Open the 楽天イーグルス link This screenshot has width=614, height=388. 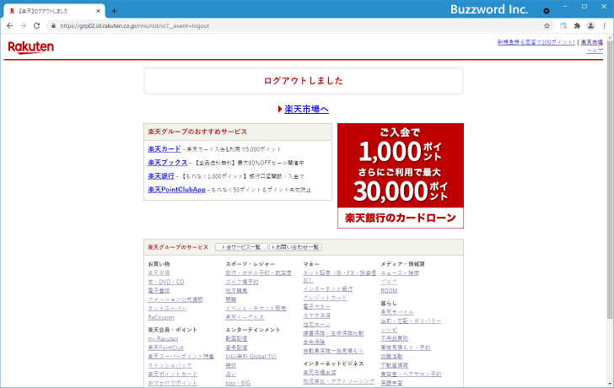pos(245,317)
